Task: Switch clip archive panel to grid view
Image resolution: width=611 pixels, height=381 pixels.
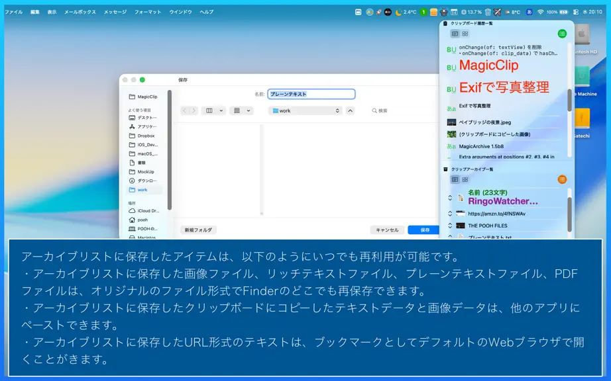Action: point(465,180)
